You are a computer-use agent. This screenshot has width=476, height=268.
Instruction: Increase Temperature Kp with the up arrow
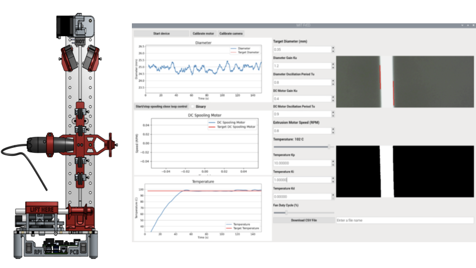click(x=333, y=161)
